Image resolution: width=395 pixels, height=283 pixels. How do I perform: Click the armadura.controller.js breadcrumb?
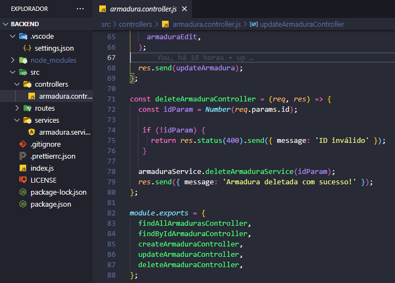[207, 24]
